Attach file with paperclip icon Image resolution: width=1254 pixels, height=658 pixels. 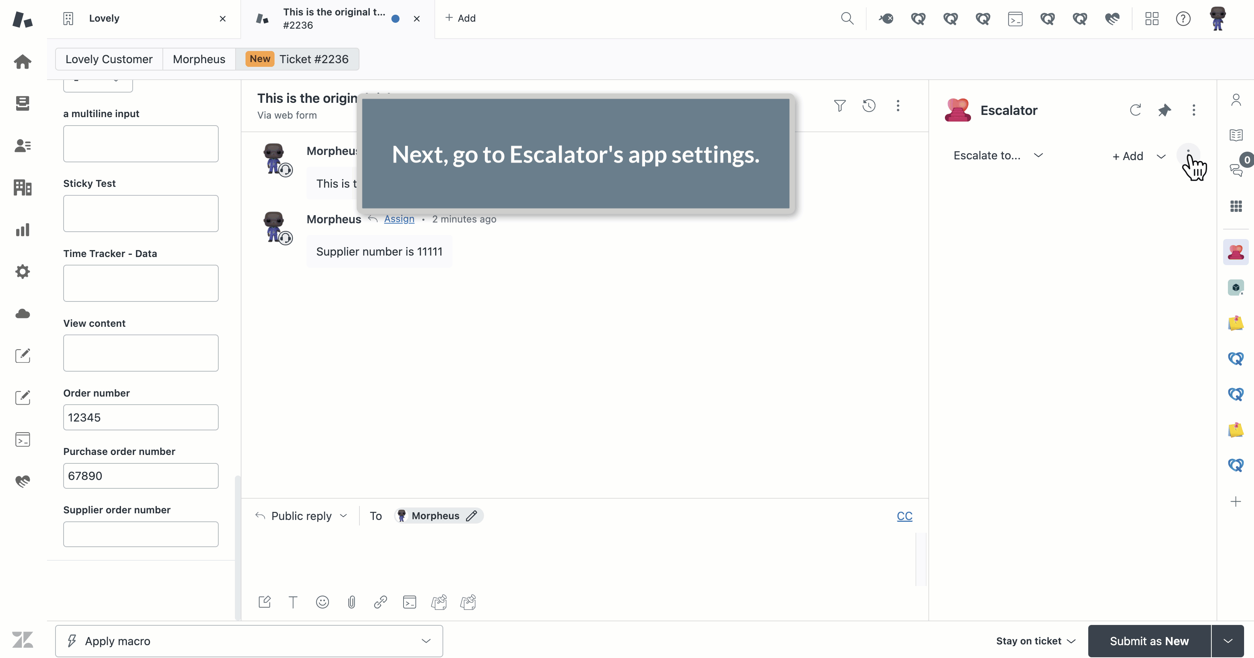tap(351, 602)
